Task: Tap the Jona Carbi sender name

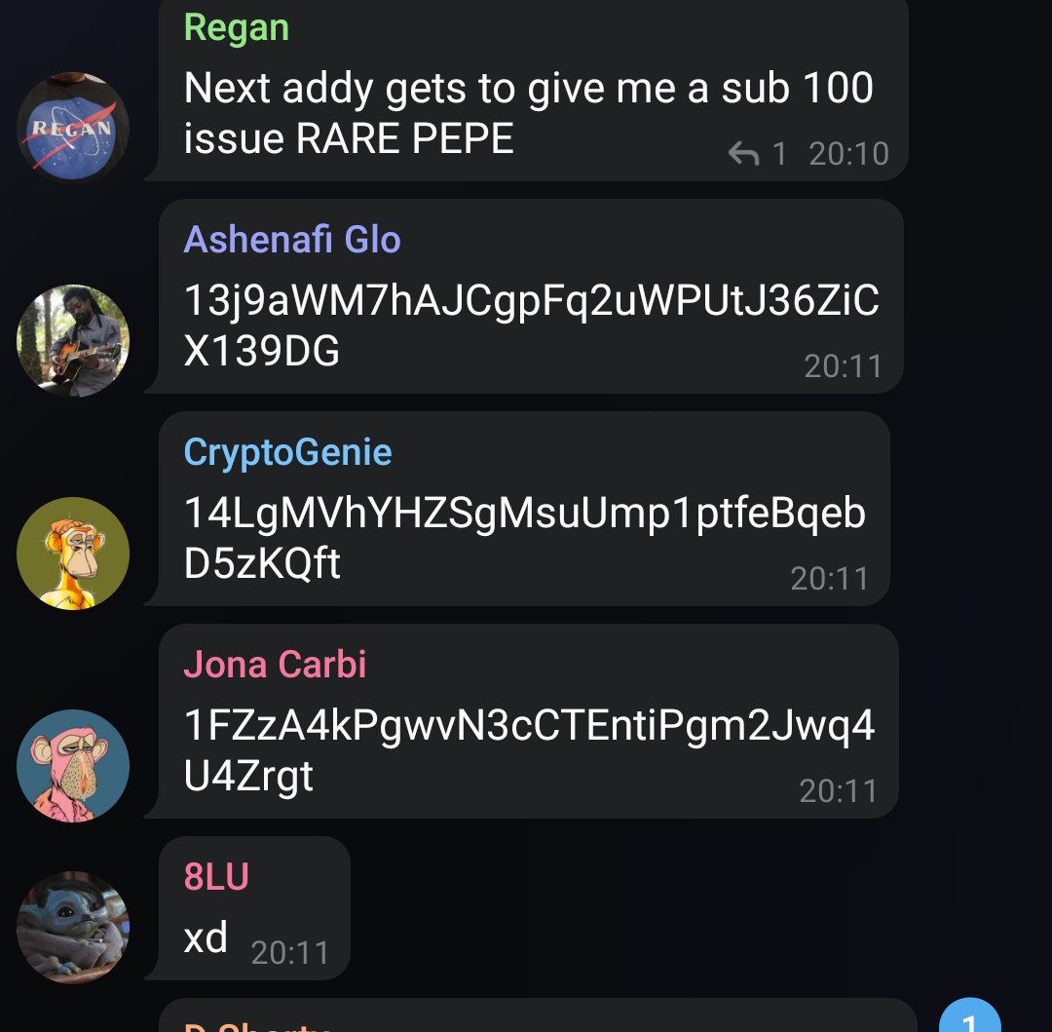Action: pos(275,665)
